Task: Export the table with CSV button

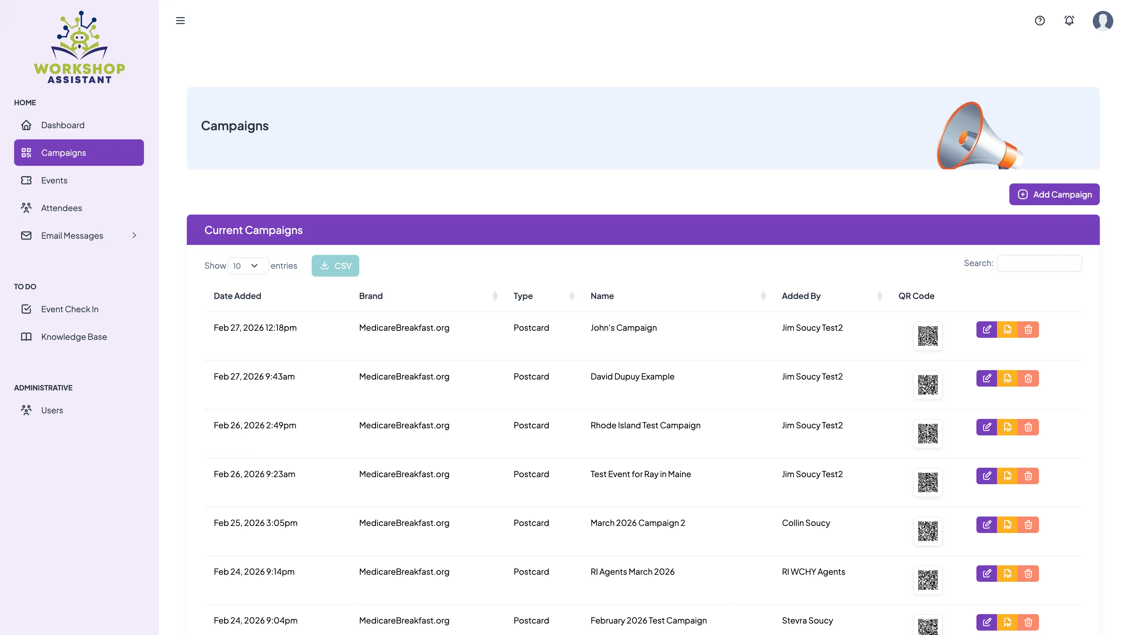Action: pyautogui.click(x=335, y=266)
